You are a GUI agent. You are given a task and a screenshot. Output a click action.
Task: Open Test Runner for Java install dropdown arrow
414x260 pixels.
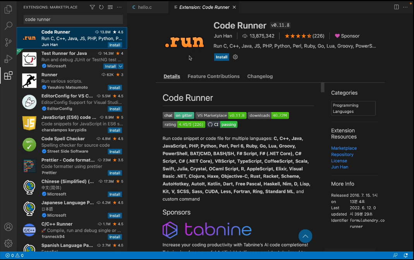(120, 66)
